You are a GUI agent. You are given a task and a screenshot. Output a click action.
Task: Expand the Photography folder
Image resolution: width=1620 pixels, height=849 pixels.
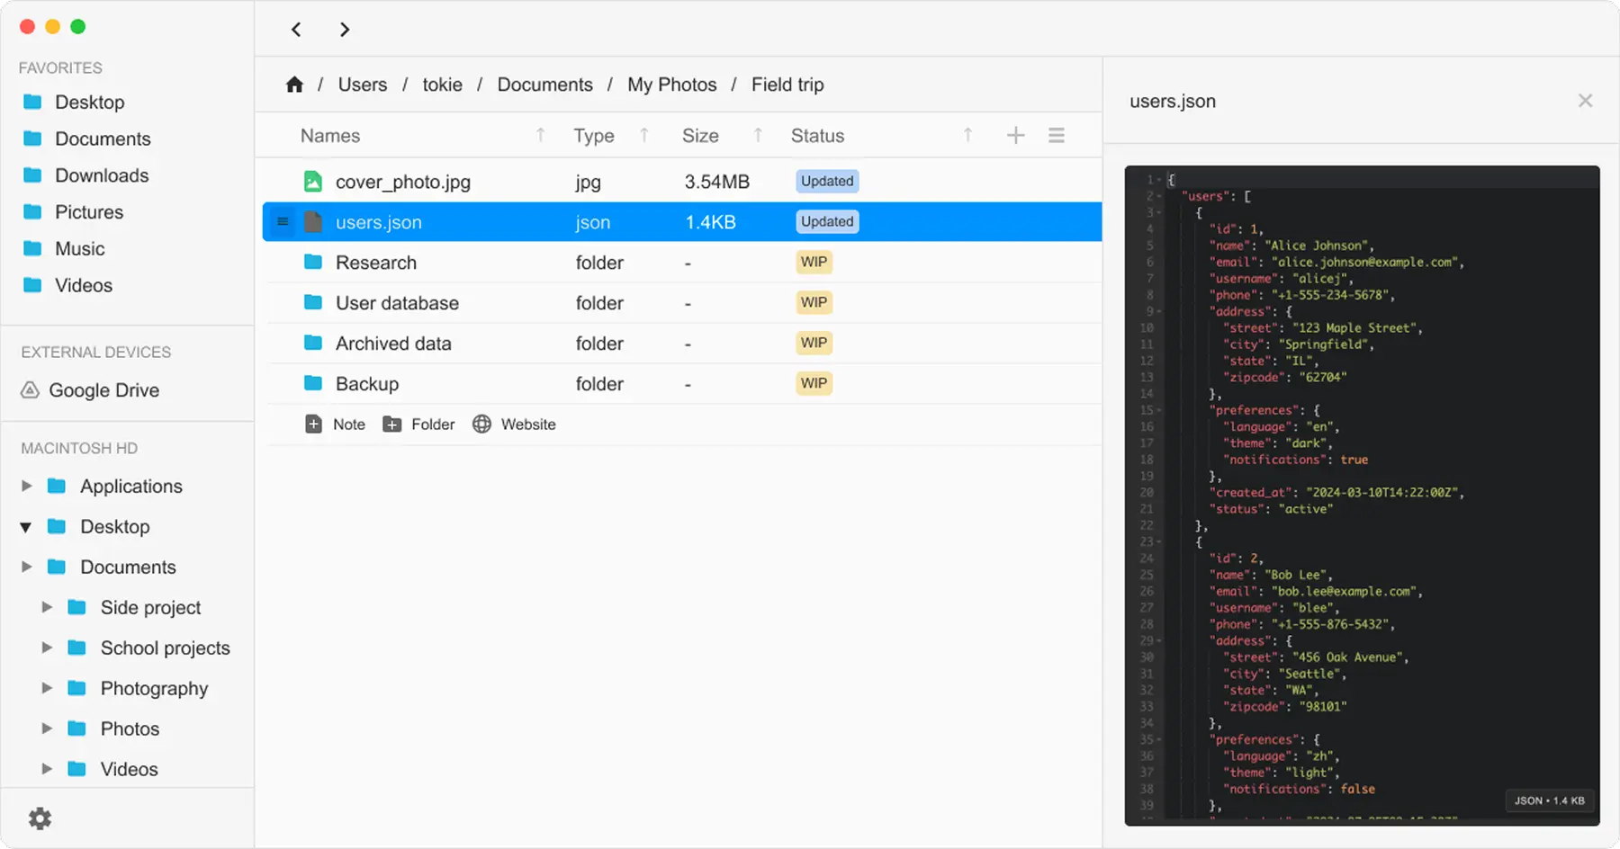point(47,688)
